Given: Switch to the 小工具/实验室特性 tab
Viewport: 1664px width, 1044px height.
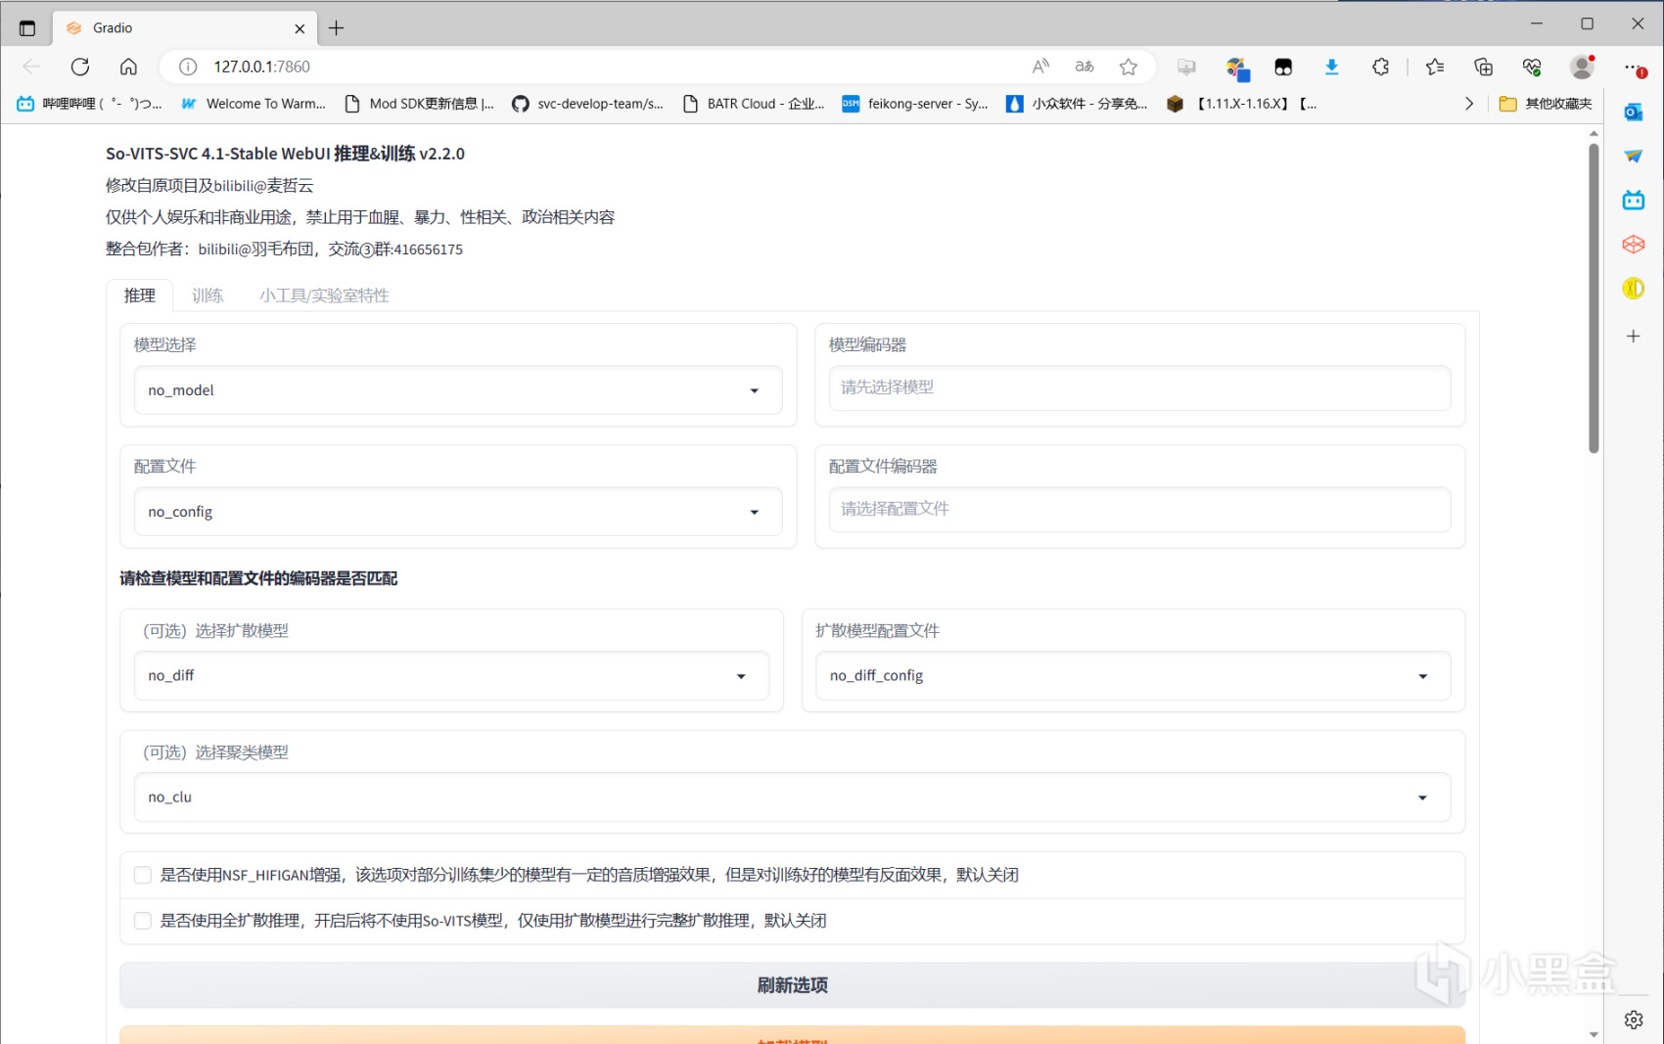Looking at the screenshot, I should click(x=324, y=295).
